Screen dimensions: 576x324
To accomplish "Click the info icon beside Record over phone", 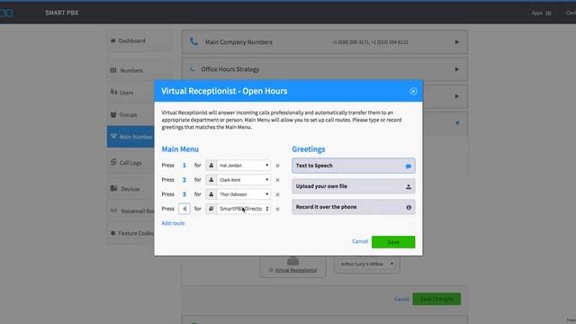I will pyautogui.click(x=409, y=208).
